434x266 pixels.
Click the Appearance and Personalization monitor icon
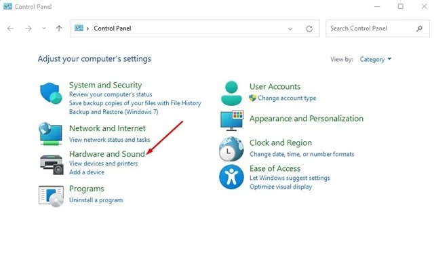click(232, 121)
